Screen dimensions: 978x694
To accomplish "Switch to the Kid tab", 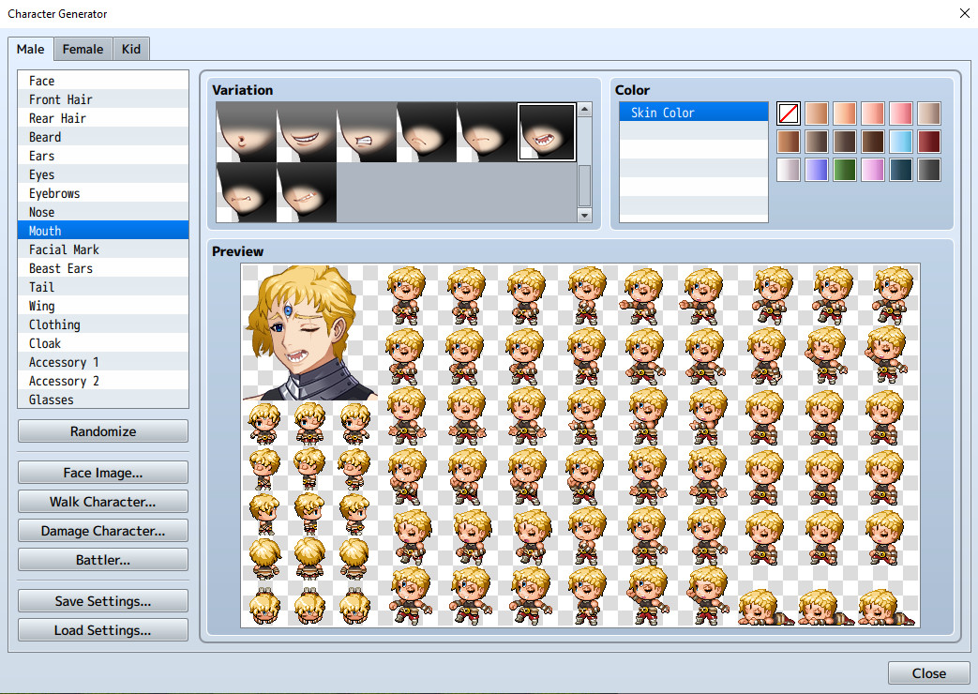I will [130, 49].
